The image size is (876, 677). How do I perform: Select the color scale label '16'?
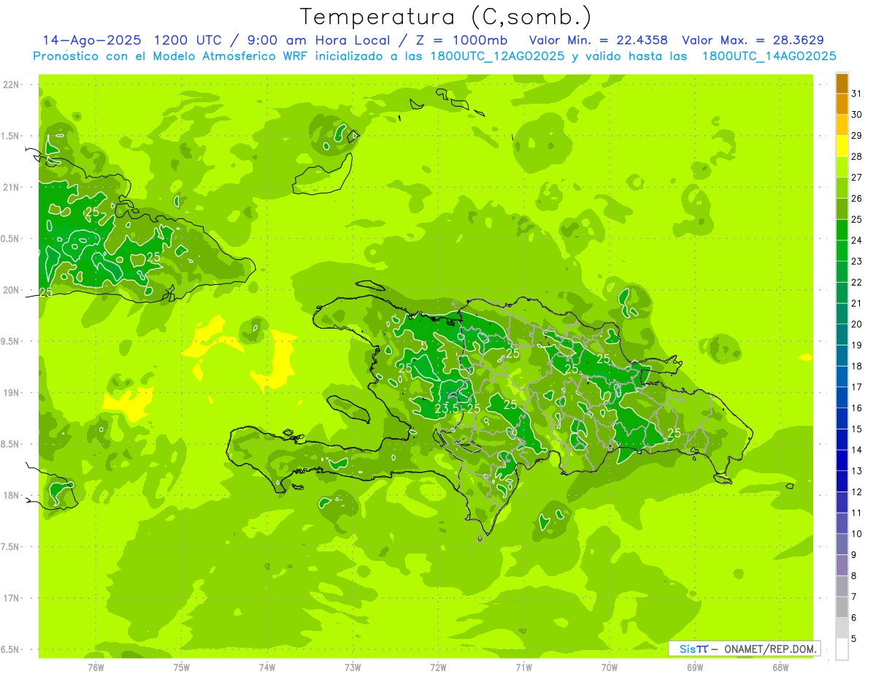click(x=857, y=408)
